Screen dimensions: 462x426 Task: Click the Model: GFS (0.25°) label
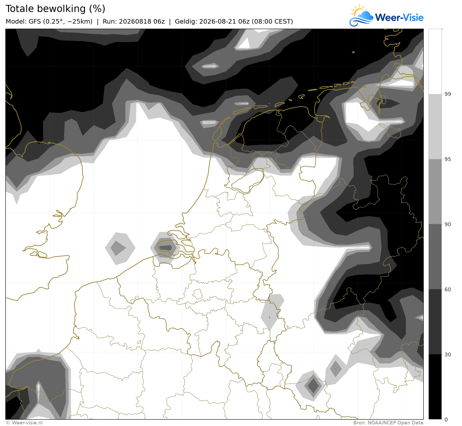pos(49,22)
